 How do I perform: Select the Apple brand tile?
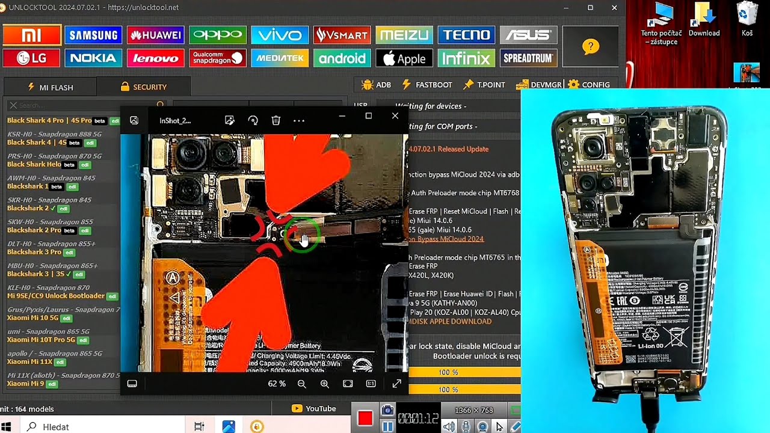click(404, 58)
